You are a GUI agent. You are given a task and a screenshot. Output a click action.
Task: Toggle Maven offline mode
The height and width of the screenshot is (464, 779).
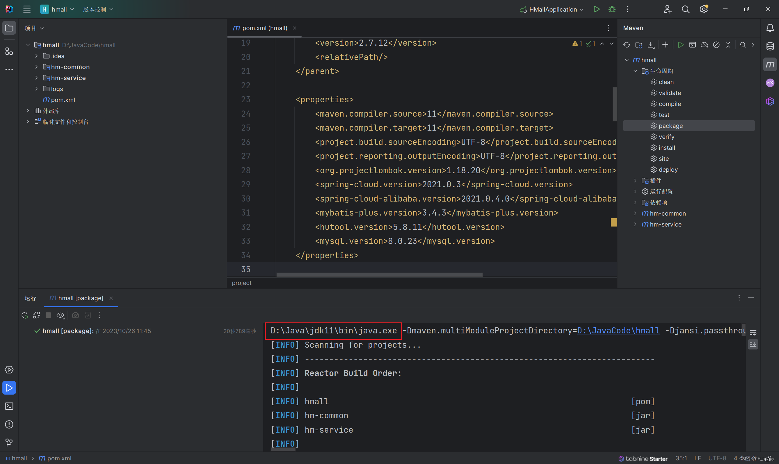(704, 45)
